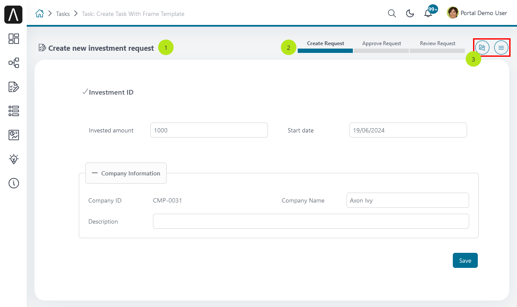517x307 pixels.
Task: Focus the Invested amount field
Action: (x=209, y=130)
